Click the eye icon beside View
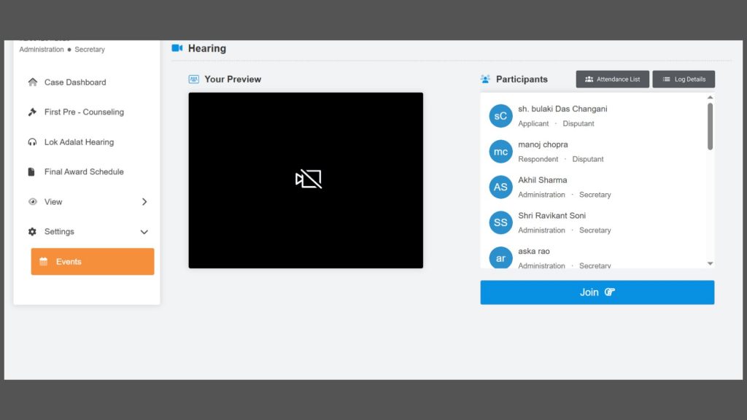Viewport: 747px width, 420px height. 32,202
